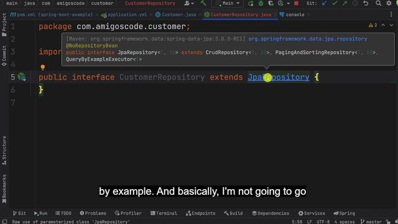Image resolution: width=398 pixels, height=224 pixels.
Task: Click Git Push green arrow icon
Action: pos(345,3)
